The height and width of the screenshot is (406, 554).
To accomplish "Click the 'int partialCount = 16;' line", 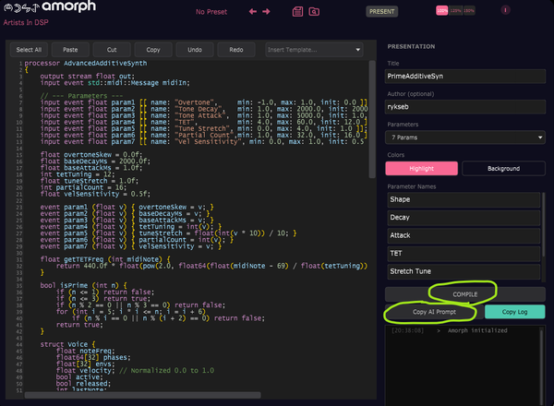I will [x=83, y=187].
